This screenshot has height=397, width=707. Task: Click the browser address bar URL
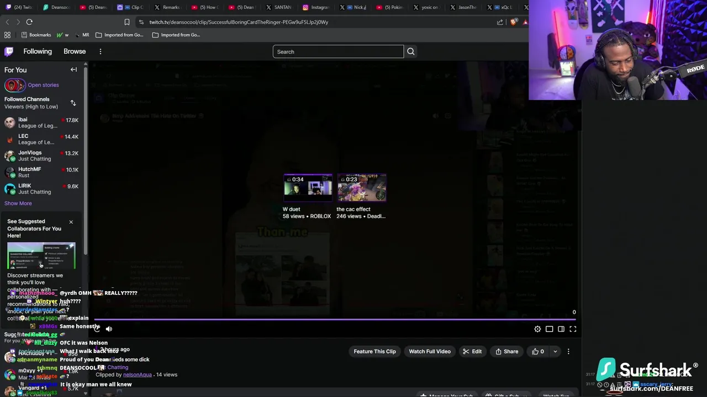pos(239,22)
